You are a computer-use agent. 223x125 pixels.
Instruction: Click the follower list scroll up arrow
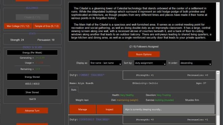(218, 72)
